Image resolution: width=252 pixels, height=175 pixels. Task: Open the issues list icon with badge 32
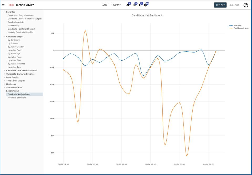134,5
